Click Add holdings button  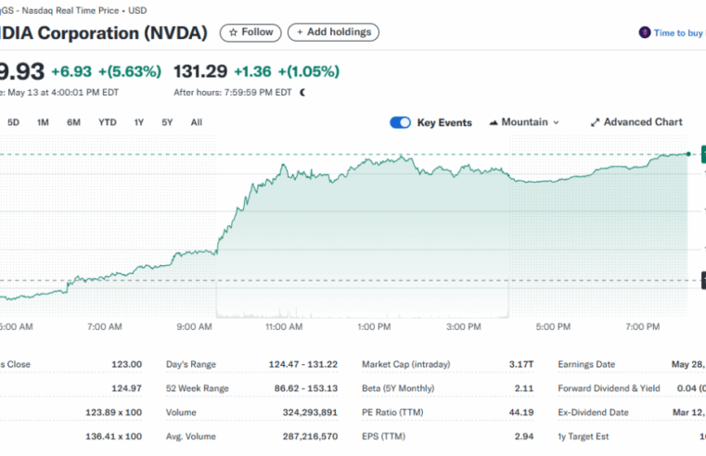coord(333,32)
